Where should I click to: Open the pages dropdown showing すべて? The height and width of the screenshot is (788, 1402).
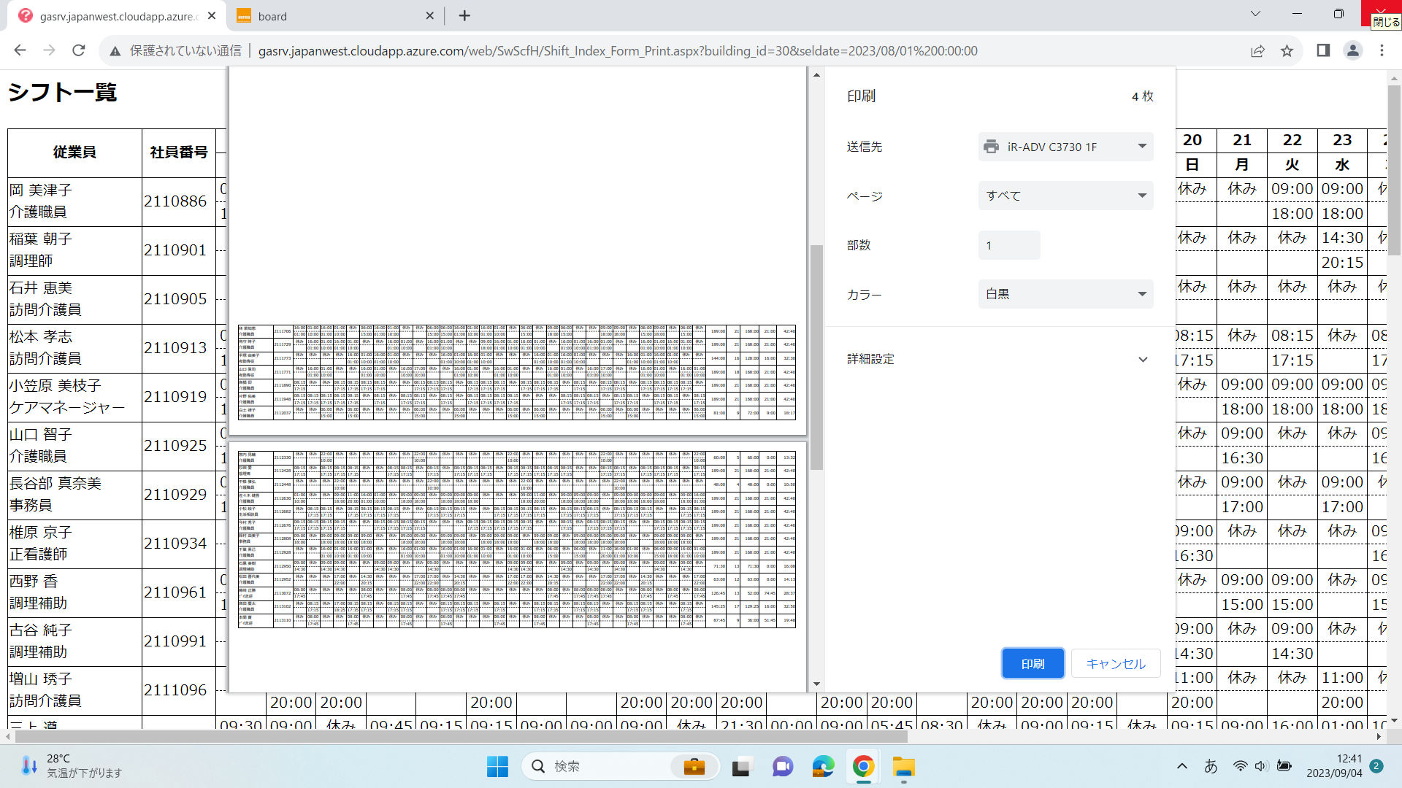tap(1065, 196)
